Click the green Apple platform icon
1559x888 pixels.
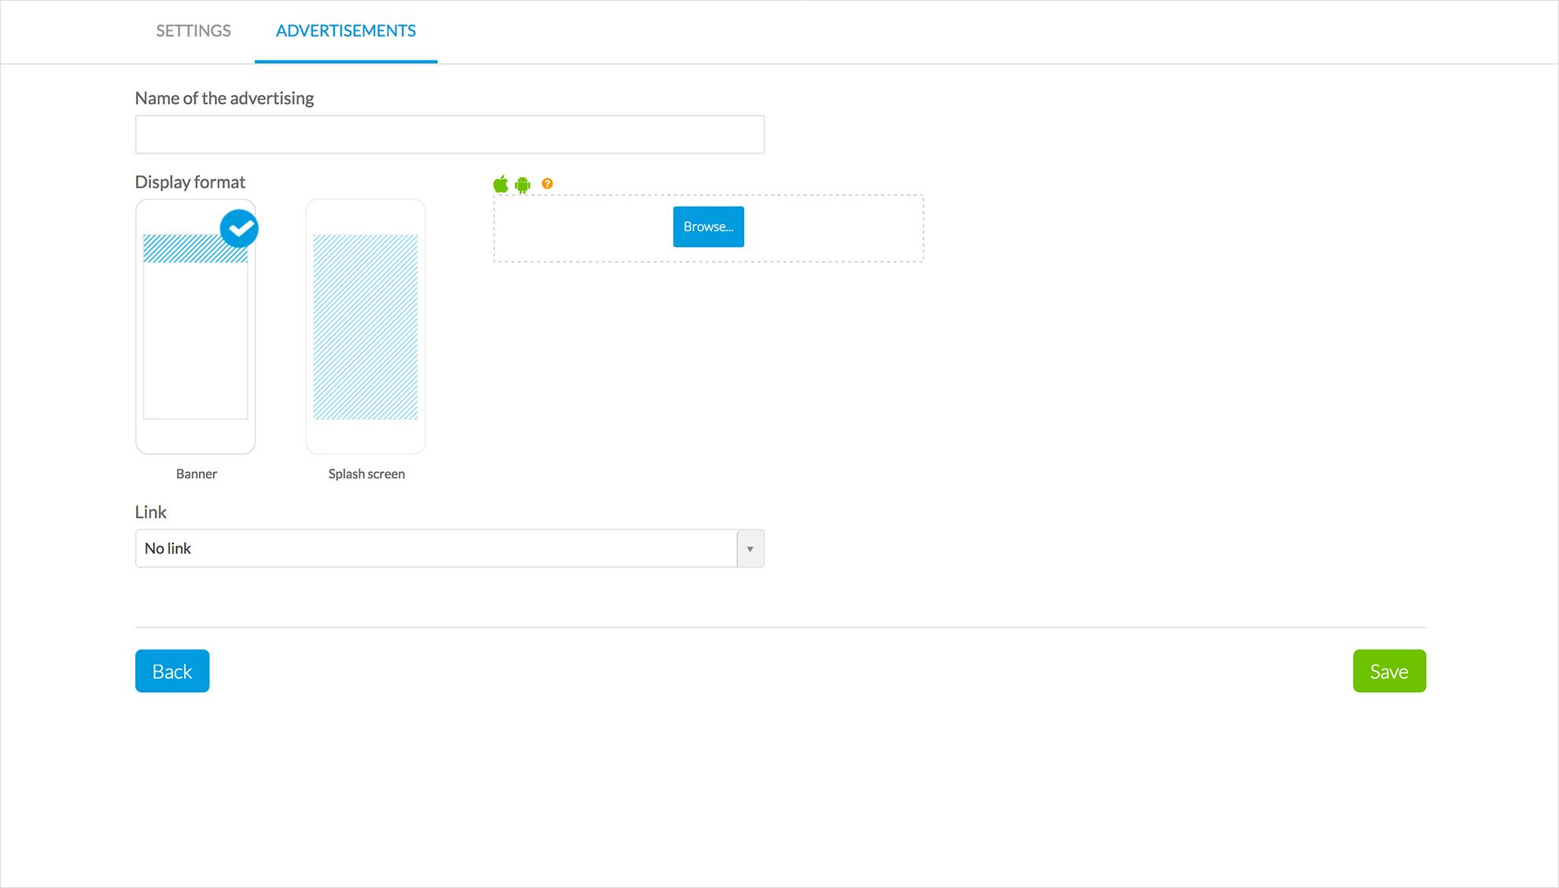click(500, 184)
